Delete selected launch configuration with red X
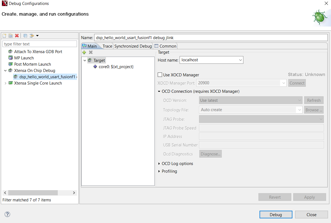331x223 pixels. pyautogui.click(x=17, y=36)
